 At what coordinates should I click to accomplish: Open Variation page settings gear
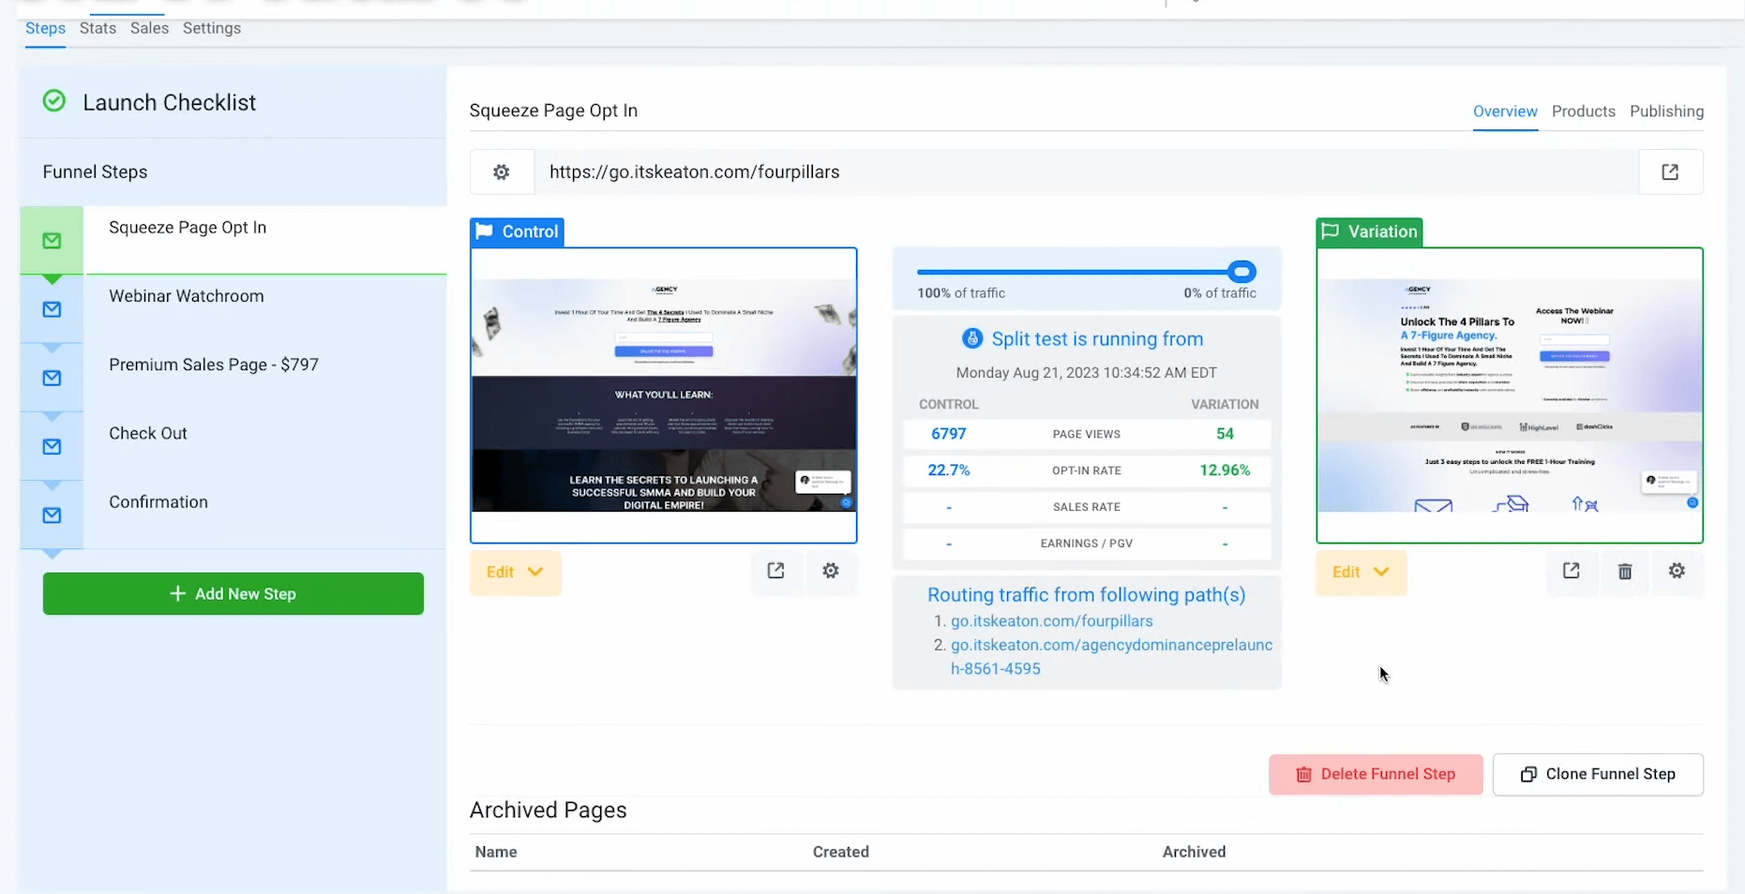[x=1677, y=571]
